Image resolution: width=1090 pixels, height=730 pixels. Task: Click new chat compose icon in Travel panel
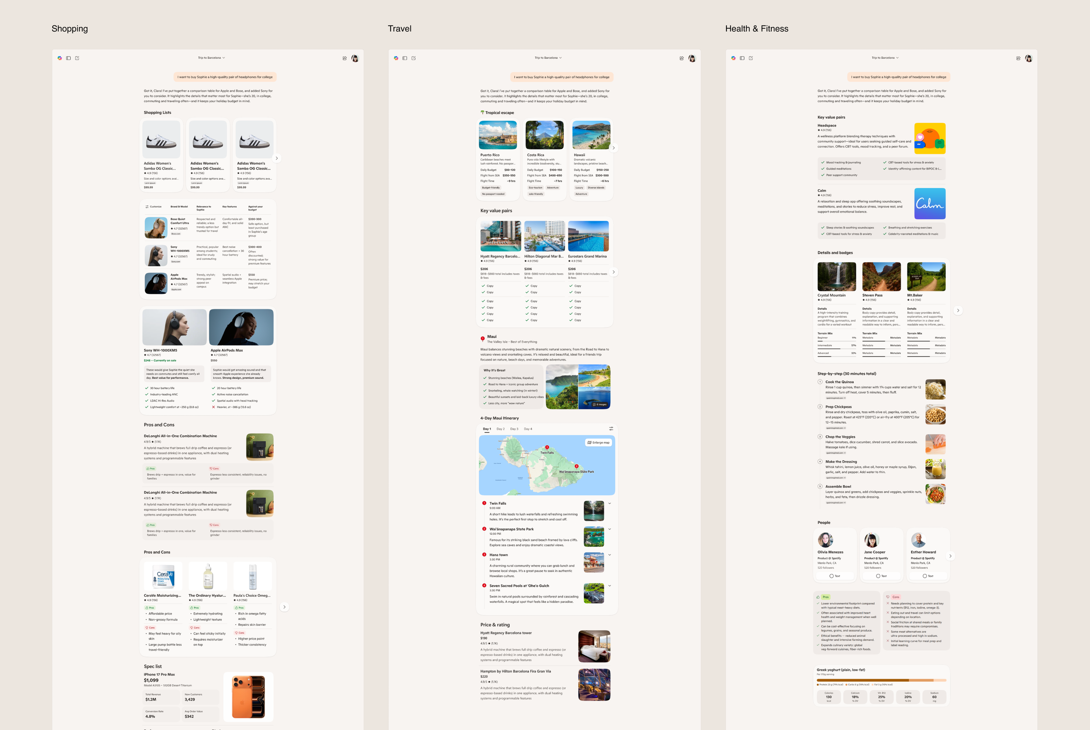pos(413,58)
